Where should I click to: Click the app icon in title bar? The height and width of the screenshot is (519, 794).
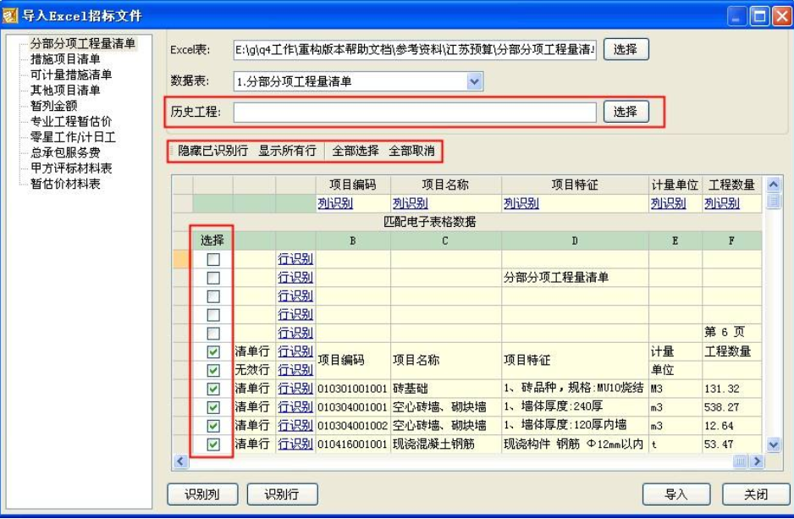[10, 16]
